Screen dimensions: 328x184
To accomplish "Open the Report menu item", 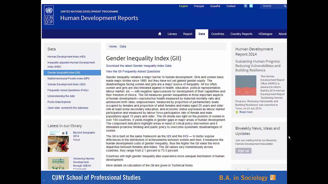I will (188, 34).
